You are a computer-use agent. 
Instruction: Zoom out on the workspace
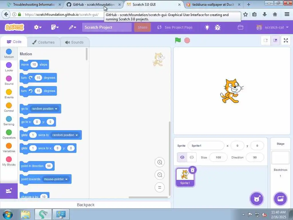(x=160, y=175)
